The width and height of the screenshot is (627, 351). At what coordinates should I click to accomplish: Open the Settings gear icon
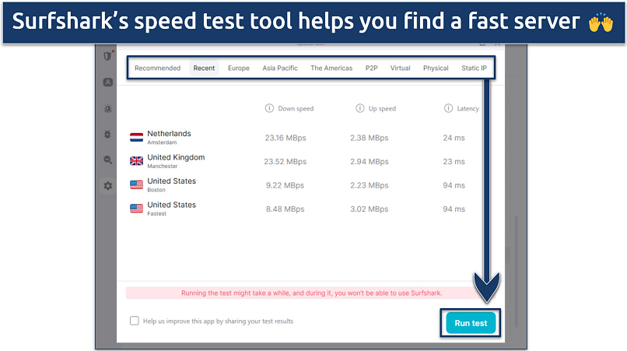tap(107, 185)
